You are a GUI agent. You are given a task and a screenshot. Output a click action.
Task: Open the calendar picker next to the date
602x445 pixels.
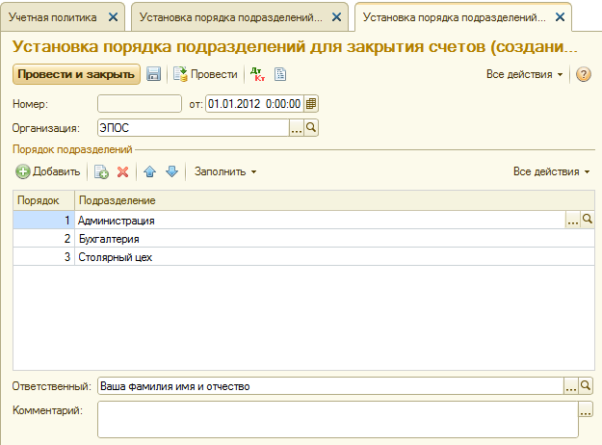(311, 104)
